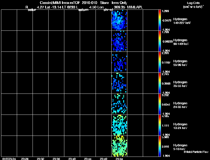
Task: Click 'Ions Only' in the title
Action: point(119,3)
